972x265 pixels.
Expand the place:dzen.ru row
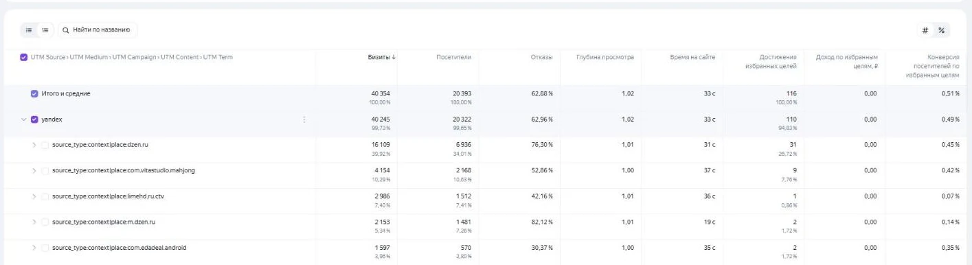coord(34,145)
